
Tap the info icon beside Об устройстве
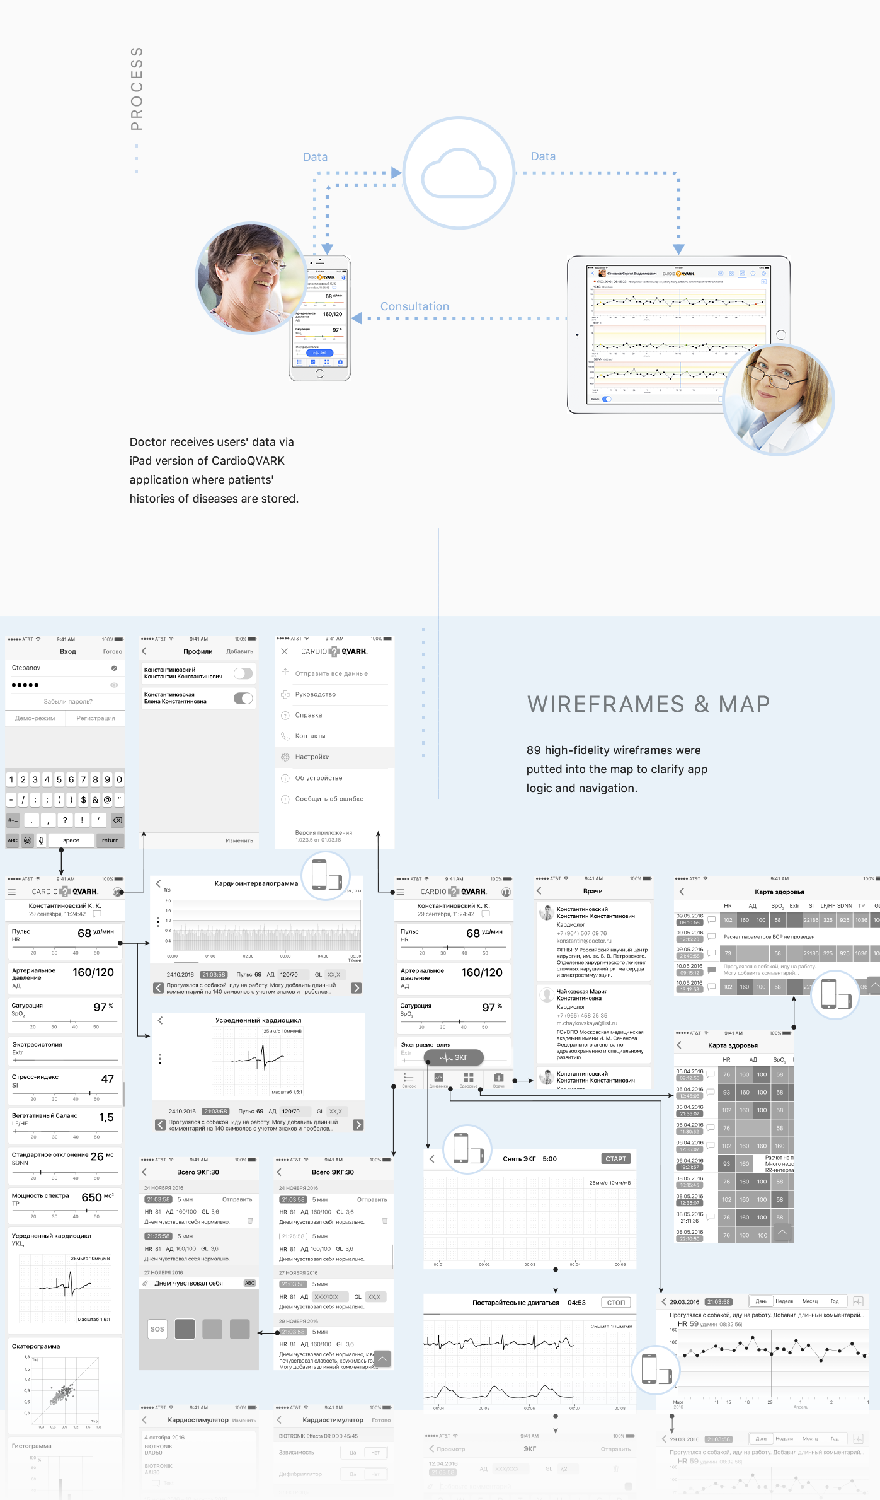[x=285, y=778]
